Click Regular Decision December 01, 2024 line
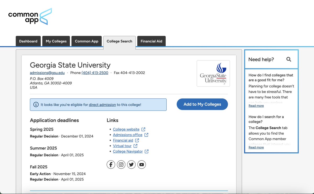Viewport: 314px width, 194px height. pos(61,136)
